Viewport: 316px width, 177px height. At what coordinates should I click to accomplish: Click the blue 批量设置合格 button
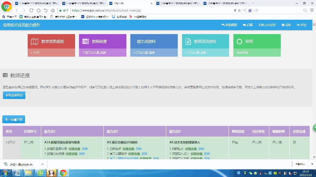[x=13, y=119]
